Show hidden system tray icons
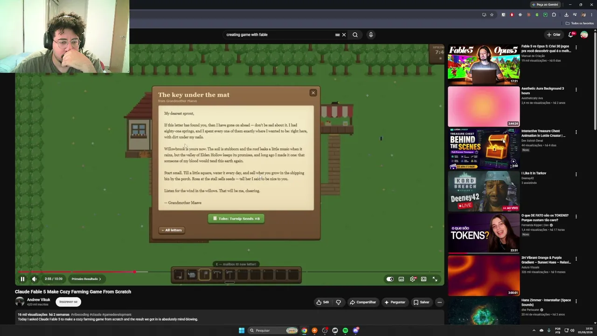 tap(534, 330)
